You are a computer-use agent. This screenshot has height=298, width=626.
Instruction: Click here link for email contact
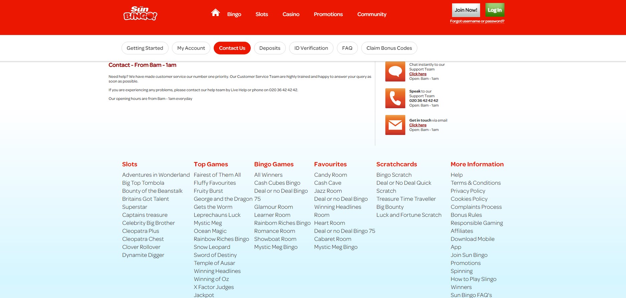[x=418, y=125]
